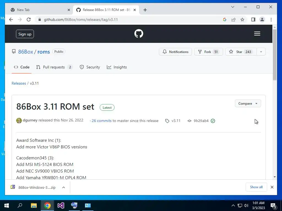Open the Windows Start menu
Screen dimensions: 282x211
(x=7, y=206)
